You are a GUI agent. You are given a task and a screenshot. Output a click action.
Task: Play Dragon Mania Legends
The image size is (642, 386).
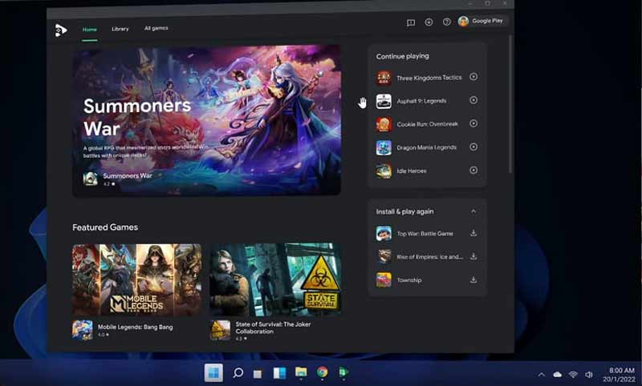coord(473,147)
